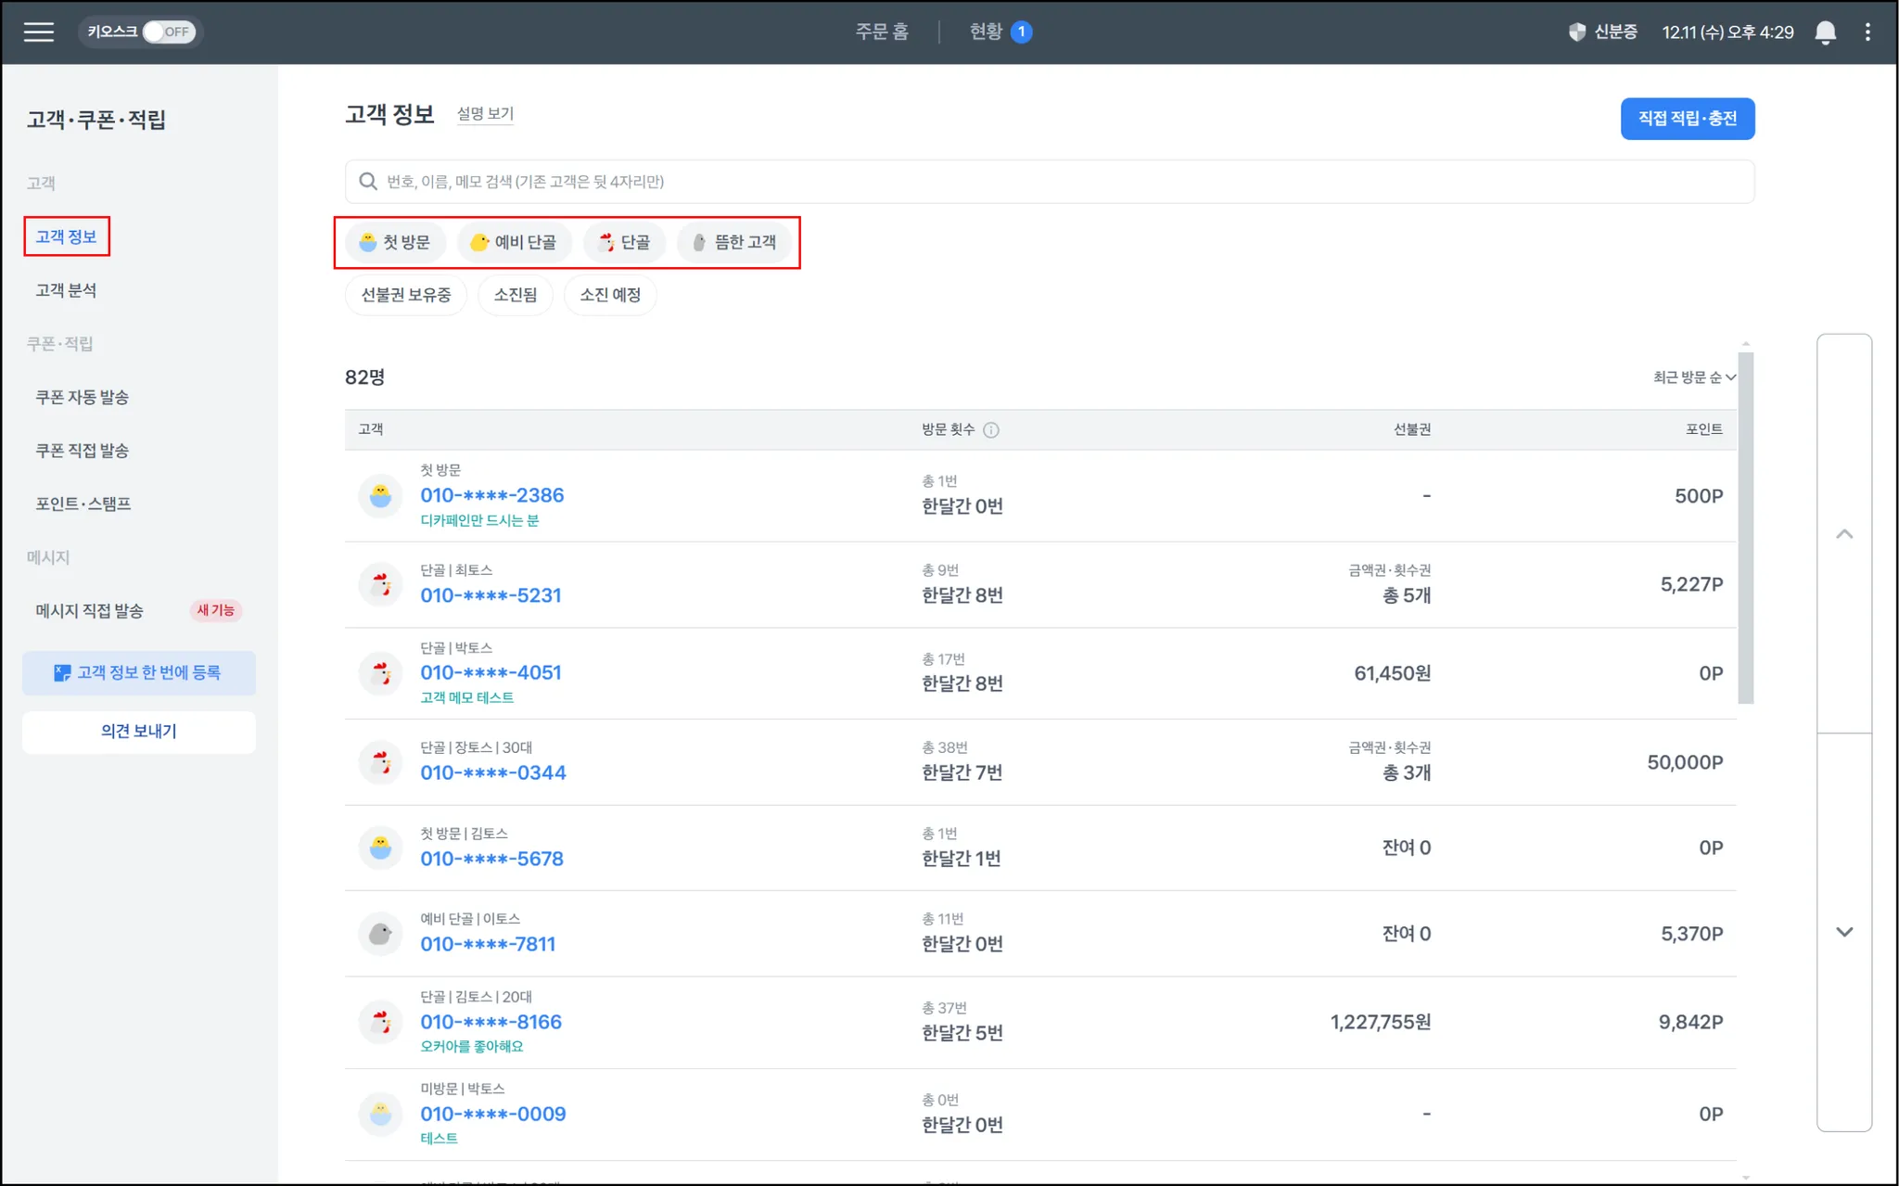Click the magnifier search icon
Viewport: 1899px width, 1186px height.
[368, 182]
